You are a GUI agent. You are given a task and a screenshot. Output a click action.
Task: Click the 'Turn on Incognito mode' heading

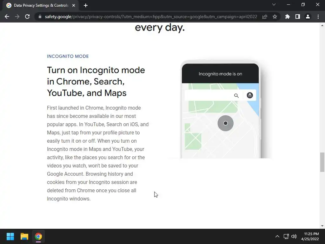click(x=96, y=82)
